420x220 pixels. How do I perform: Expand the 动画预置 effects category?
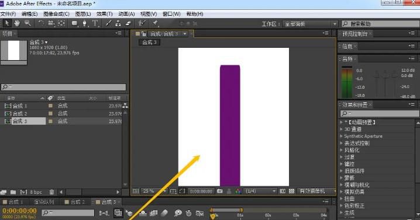(x=341, y=122)
